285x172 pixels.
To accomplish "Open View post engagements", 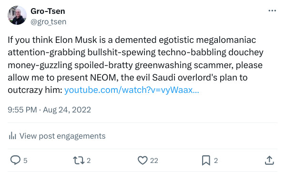I will pyautogui.click(x=62, y=136).
